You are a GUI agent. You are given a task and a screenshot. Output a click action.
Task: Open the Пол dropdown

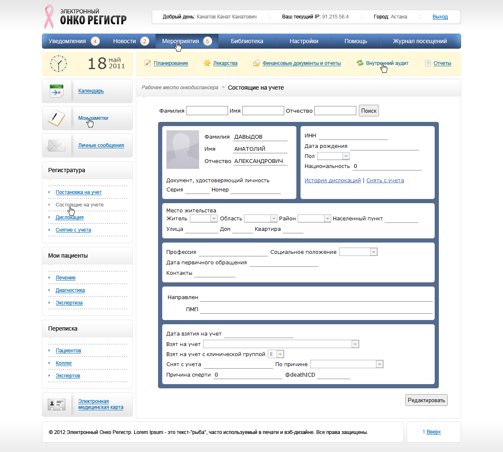pyautogui.click(x=333, y=156)
